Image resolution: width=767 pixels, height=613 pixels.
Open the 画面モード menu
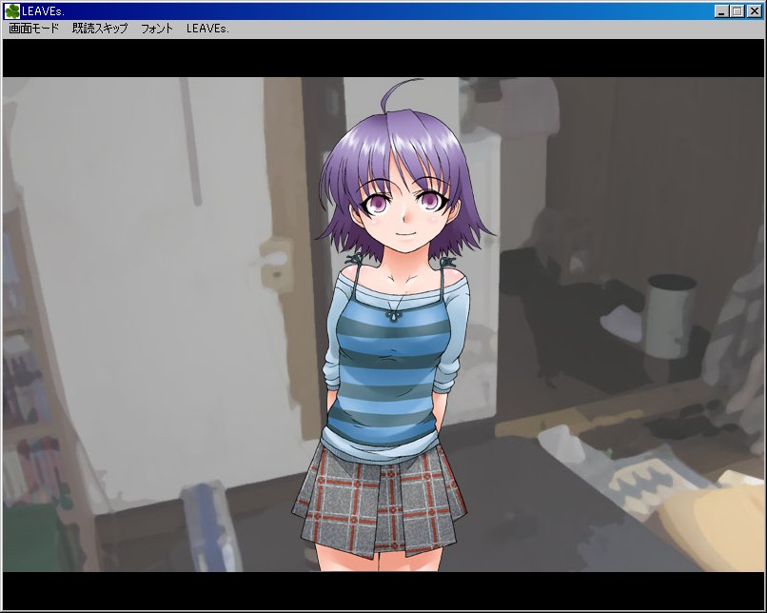(33, 29)
